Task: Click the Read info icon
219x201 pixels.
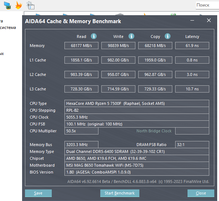Action: (x=94, y=36)
